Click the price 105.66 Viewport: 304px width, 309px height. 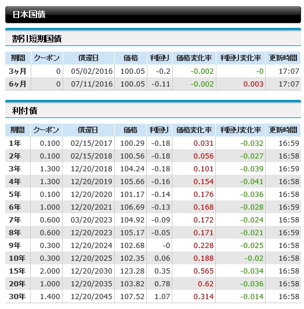coord(132,181)
